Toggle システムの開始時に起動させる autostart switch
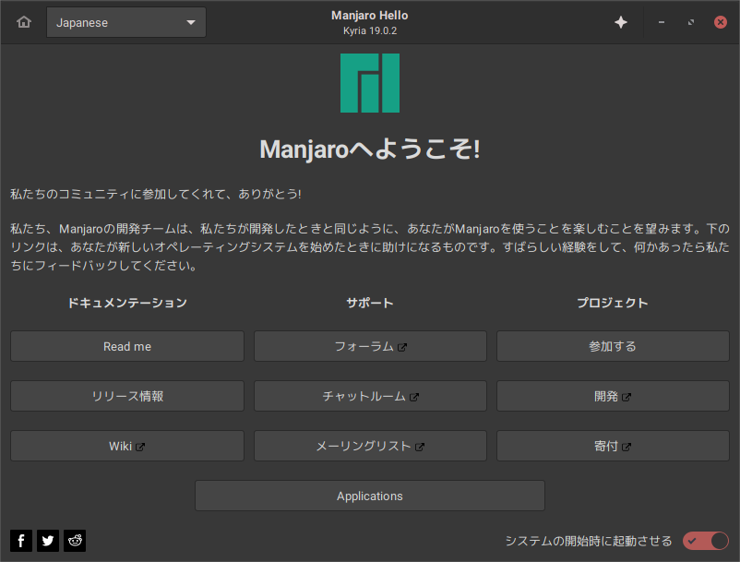This screenshot has width=740, height=562. click(706, 541)
